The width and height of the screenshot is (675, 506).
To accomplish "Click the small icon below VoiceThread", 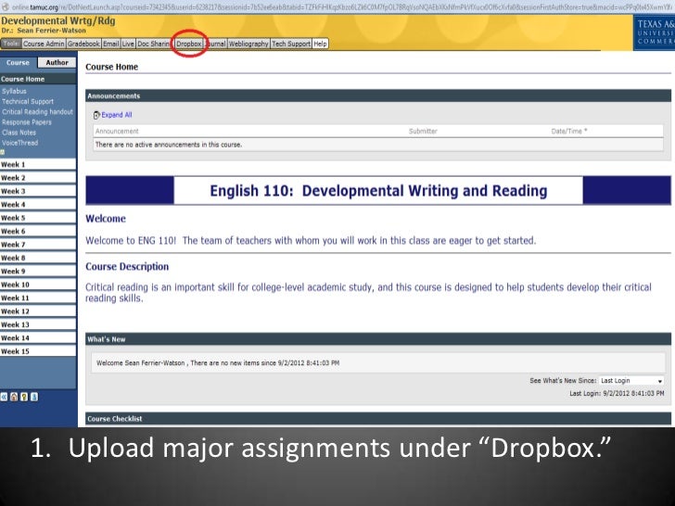I will pyautogui.click(x=2, y=152).
